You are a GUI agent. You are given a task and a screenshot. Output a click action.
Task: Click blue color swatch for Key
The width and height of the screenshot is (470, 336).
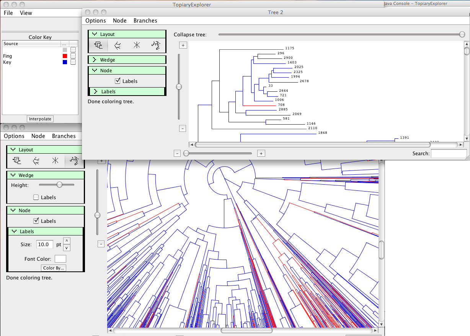pyautogui.click(x=65, y=62)
